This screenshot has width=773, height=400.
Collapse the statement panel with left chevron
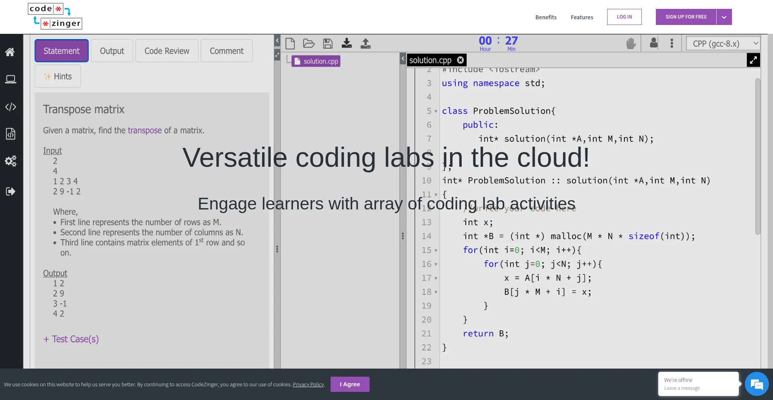(x=277, y=41)
